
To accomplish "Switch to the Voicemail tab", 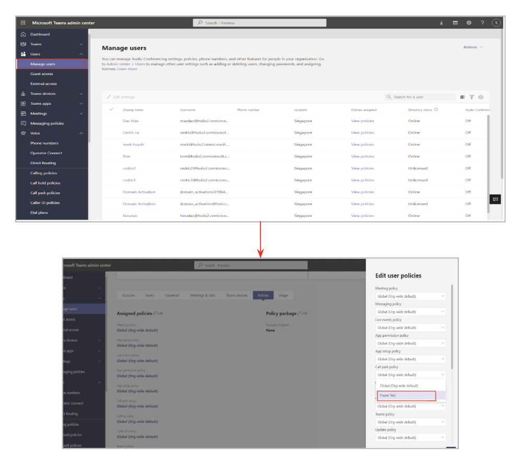I will 172,296.
